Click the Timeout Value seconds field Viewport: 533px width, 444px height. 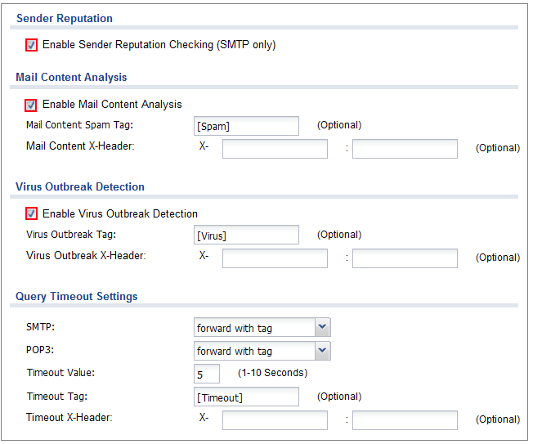click(207, 374)
